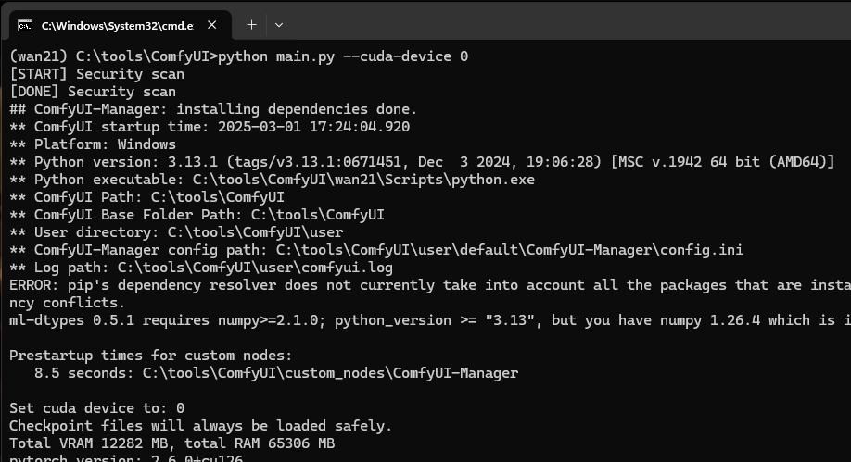Click the Python executable path line
Viewport: 851px width, 462px height.
[272, 180]
